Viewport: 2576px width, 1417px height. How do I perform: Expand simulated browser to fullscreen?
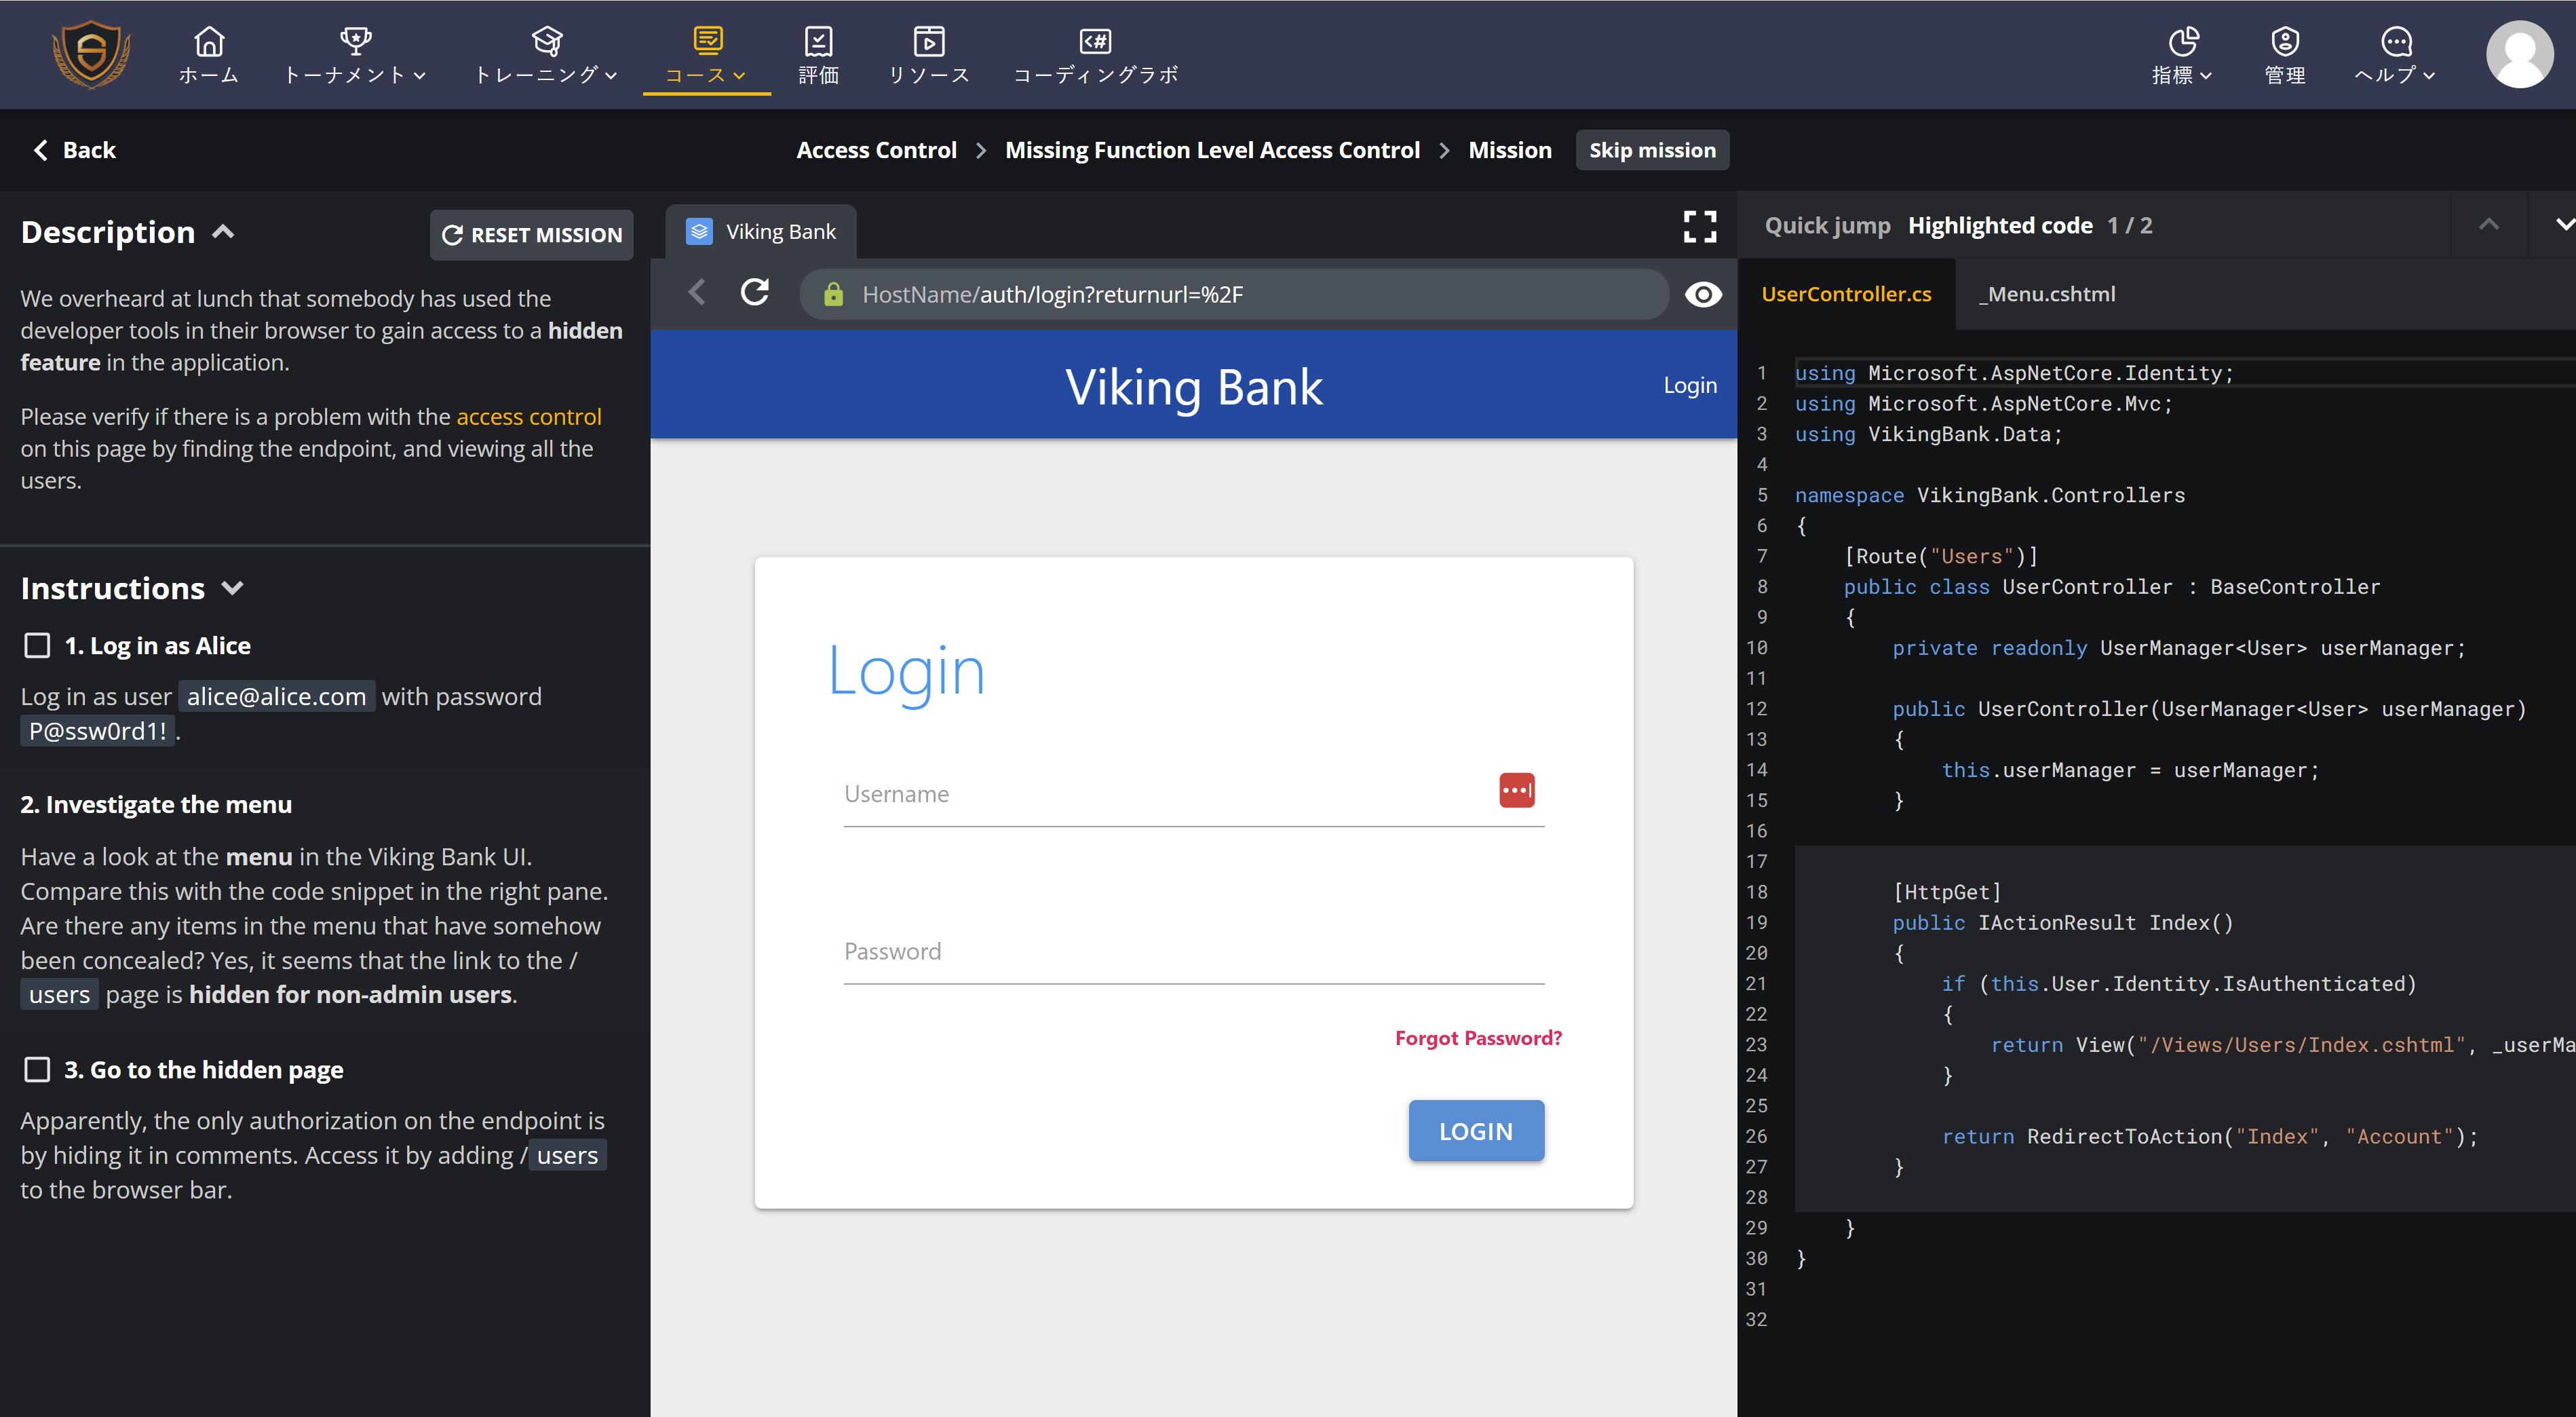click(x=1699, y=227)
